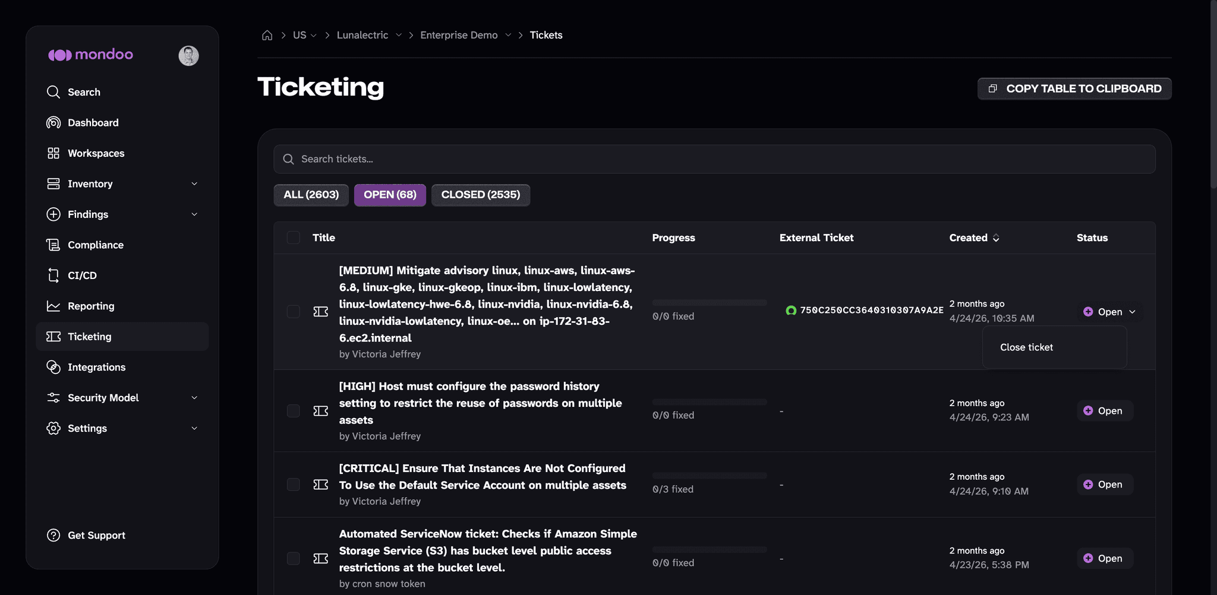Open the CRITICAL Default Service Account ticket title
Image resolution: width=1217 pixels, height=595 pixels.
(483, 477)
